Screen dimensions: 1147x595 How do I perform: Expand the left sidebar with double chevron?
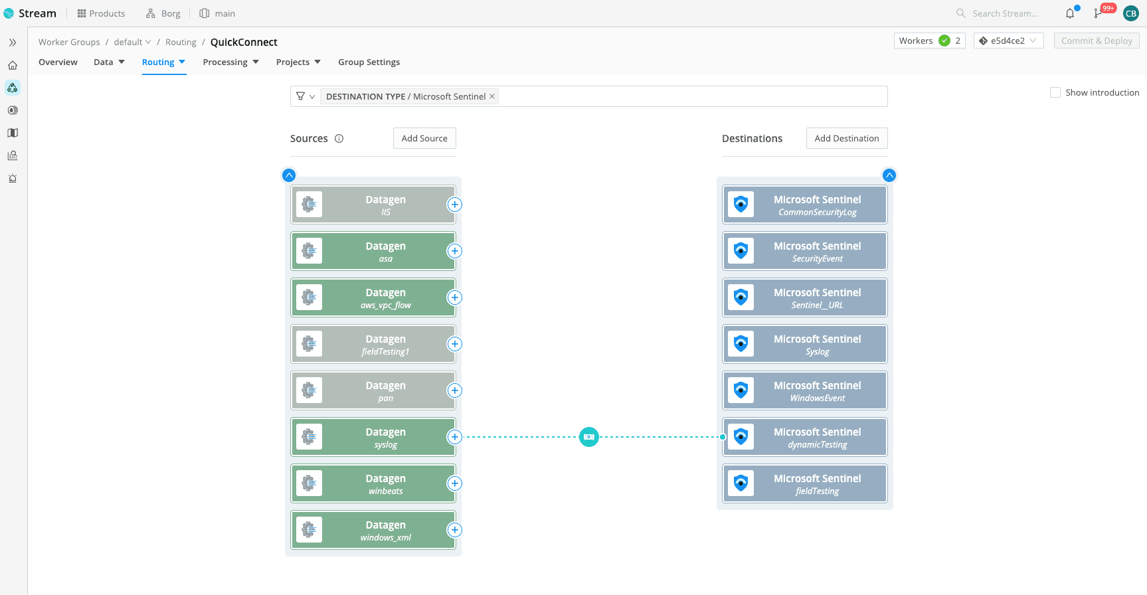[x=13, y=42]
